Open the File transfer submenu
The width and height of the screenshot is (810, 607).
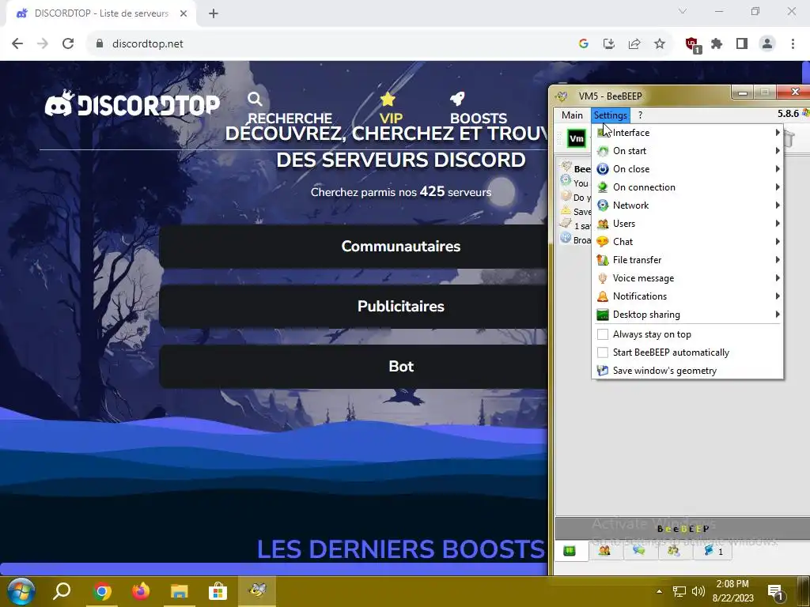(x=687, y=259)
